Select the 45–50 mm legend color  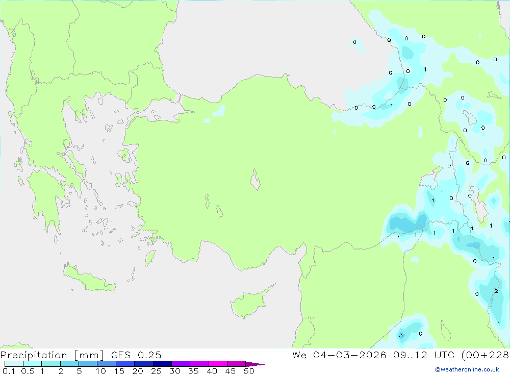click(237, 364)
